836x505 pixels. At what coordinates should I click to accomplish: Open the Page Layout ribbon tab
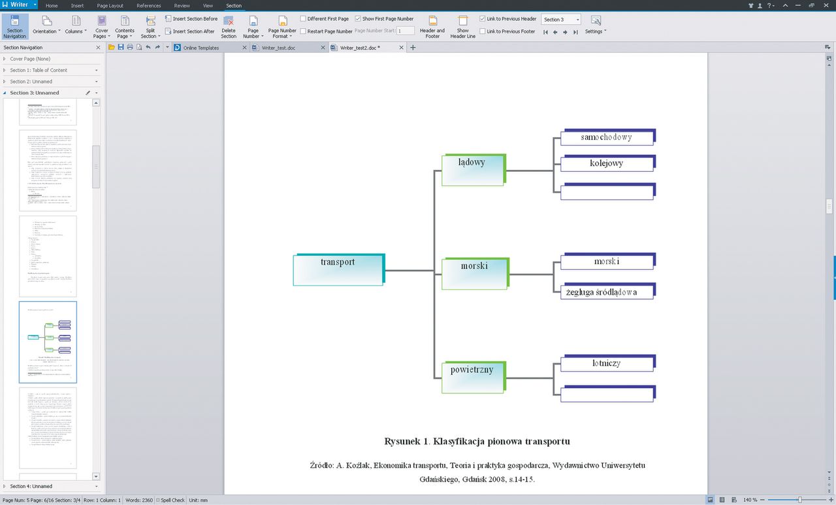[x=110, y=5]
